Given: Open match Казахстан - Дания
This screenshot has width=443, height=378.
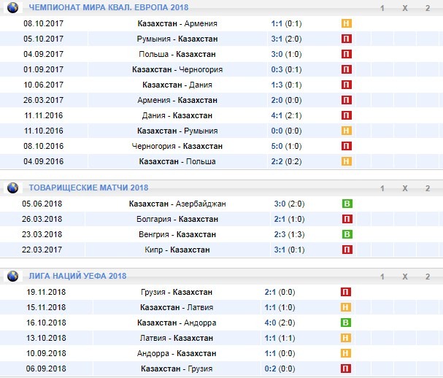Looking at the screenshot, I should point(177,85).
